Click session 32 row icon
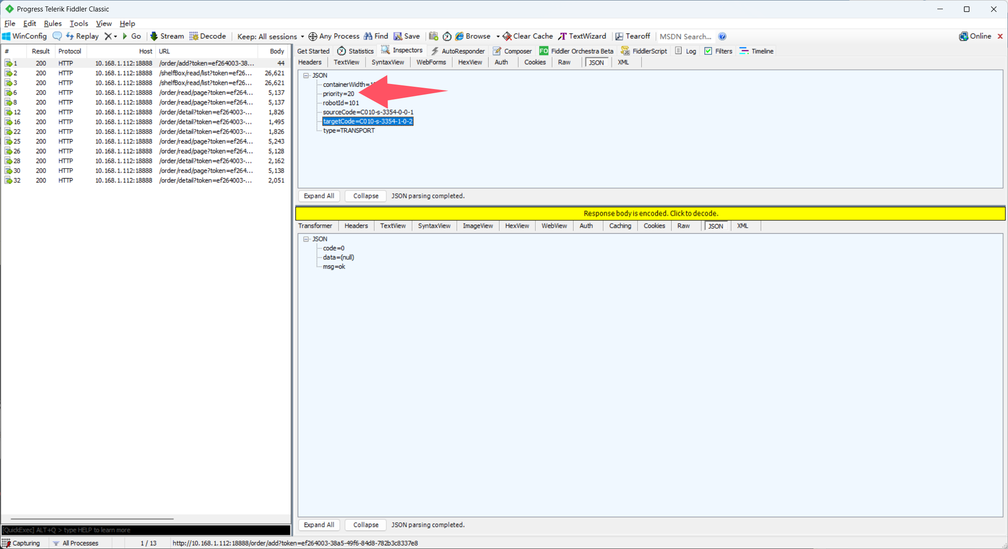The height and width of the screenshot is (549, 1008). pos(8,180)
